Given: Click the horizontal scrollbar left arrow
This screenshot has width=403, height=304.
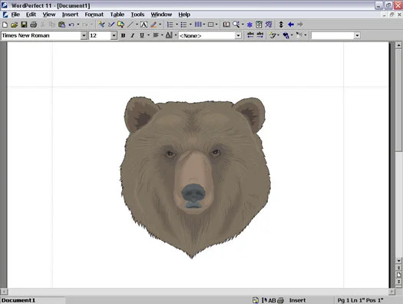Looking at the screenshot, I should (x=4, y=292).
